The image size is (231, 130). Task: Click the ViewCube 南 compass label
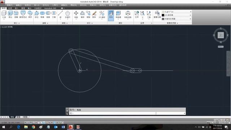coord(221,42)
